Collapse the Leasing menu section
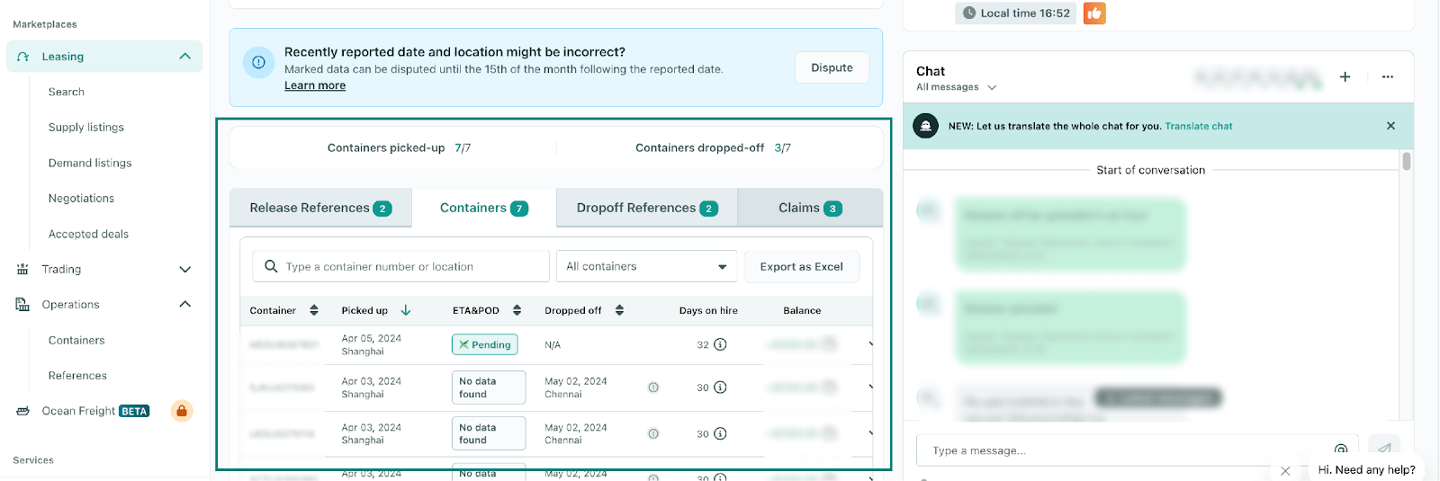Screen dimensions: 1440x481 point(184,57)
